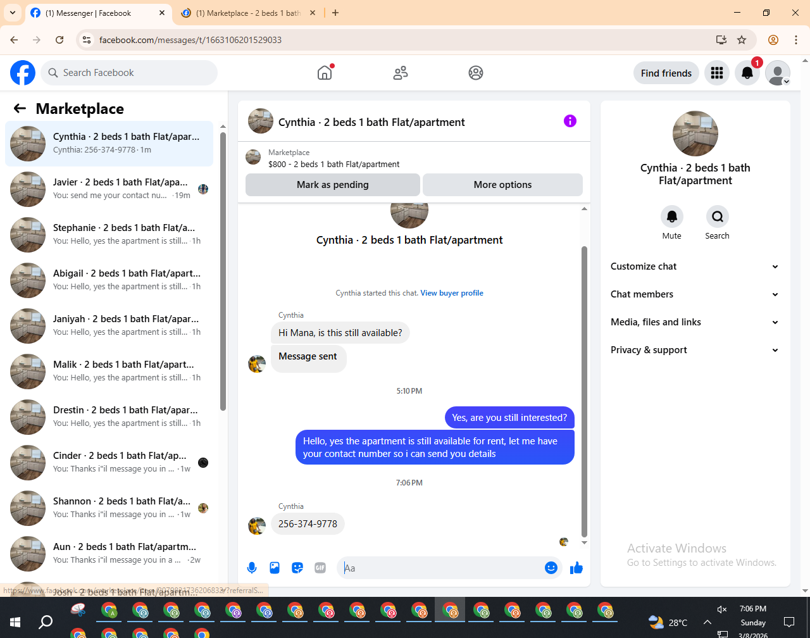Click More options button
This screenshot has height=638, width=810.
502,185
